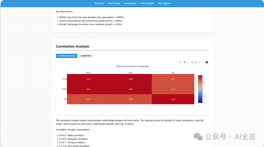Viewport: 264px width, 147px height.
Task: Open the Overview nav item
Action: coord(99,3)
